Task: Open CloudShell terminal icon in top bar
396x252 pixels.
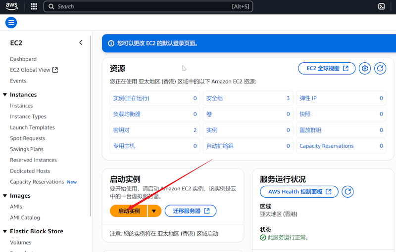Action: [x=382, y=6]
